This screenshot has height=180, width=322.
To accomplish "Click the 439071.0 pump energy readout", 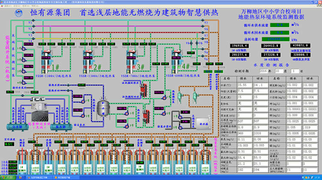I will click(x=300, y=45).
